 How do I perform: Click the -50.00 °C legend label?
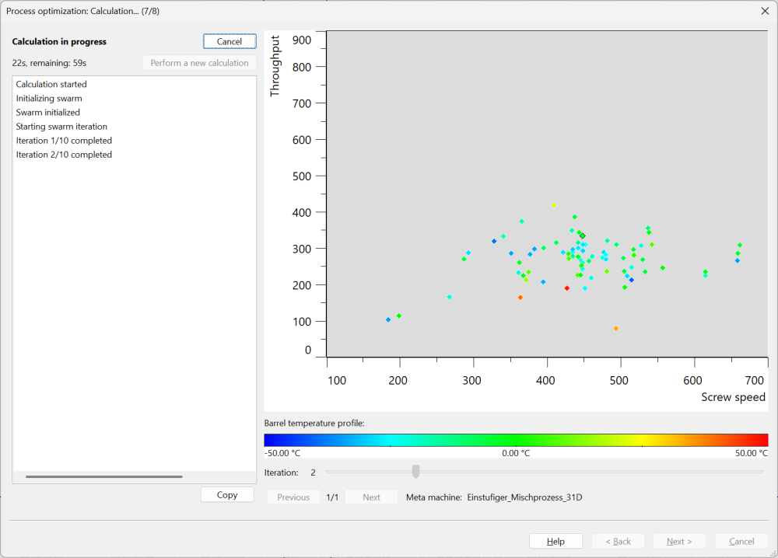pos(282,453)
